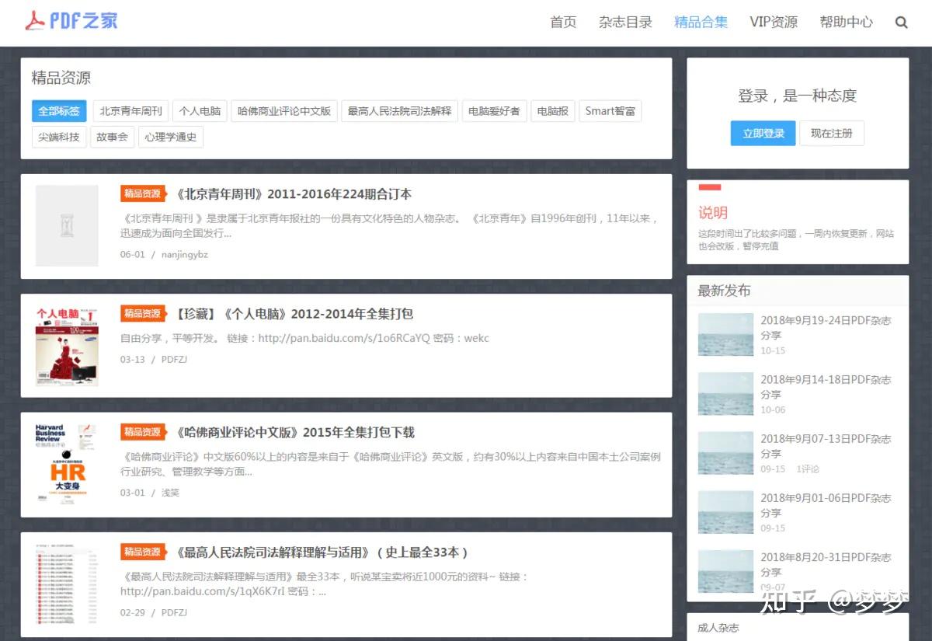Switch to the 精品合集 tab

[701, 23]
